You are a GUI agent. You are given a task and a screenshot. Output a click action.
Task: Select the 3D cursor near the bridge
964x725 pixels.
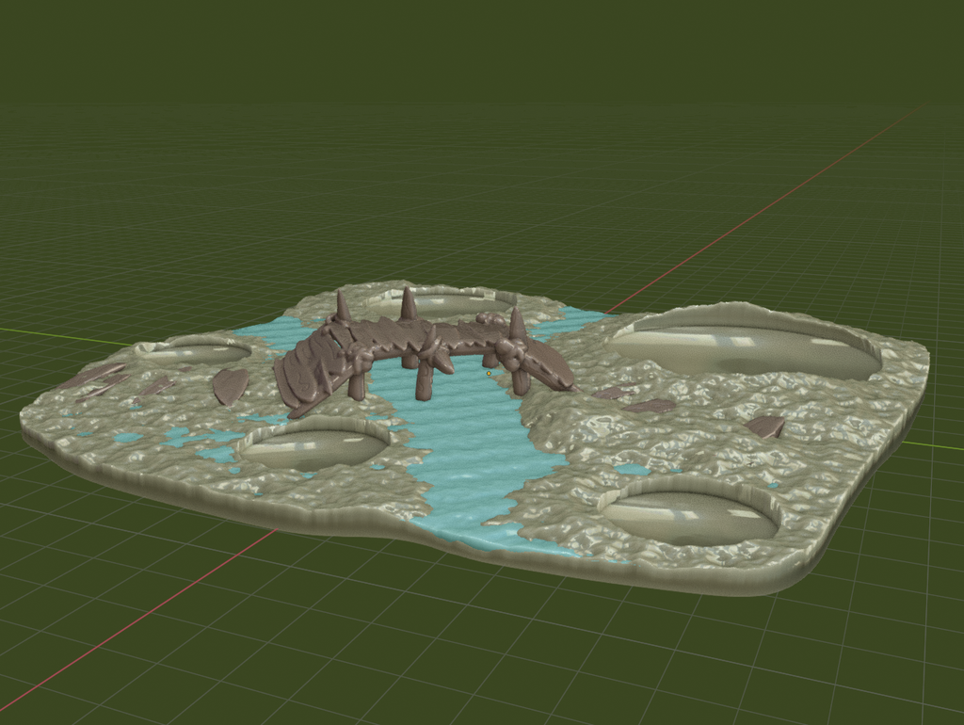click(489, 373)
